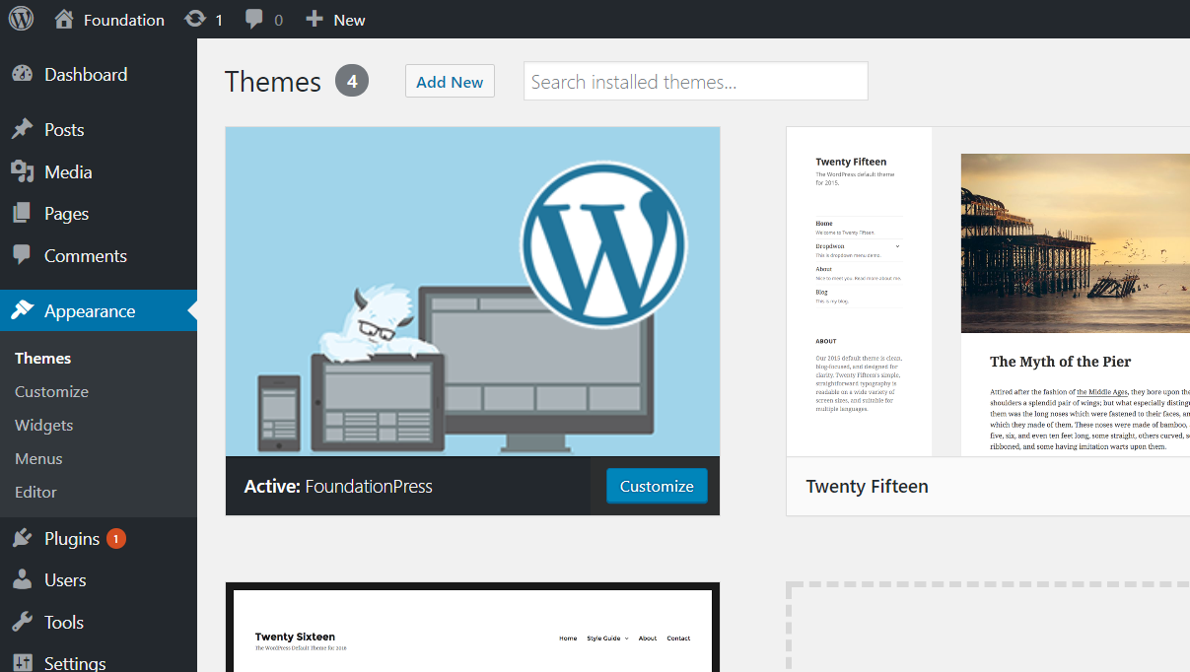This screenshot has height=672, width=1190.
Task: Navigate to Menus under Appearance
Action: pos(38,459)
